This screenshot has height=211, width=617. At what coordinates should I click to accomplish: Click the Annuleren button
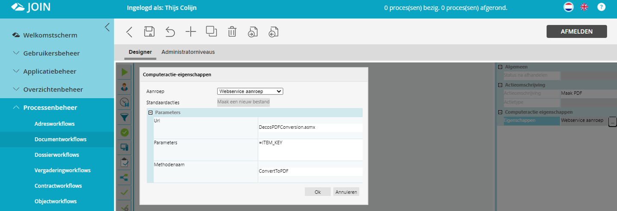pos(346,192)
